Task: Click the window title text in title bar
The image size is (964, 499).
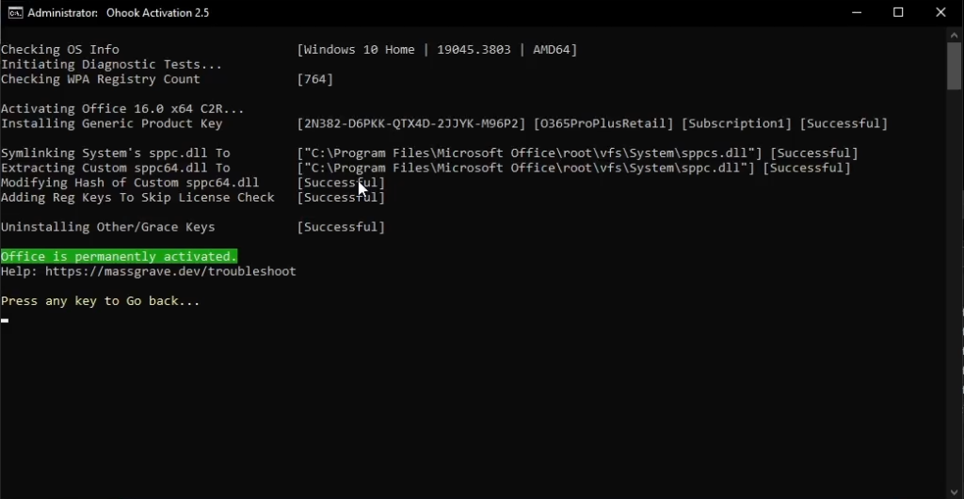Action: (119, 13)
